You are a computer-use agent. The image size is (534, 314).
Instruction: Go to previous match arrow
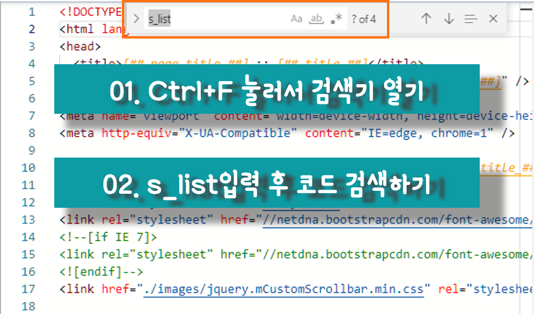(426, 19)
